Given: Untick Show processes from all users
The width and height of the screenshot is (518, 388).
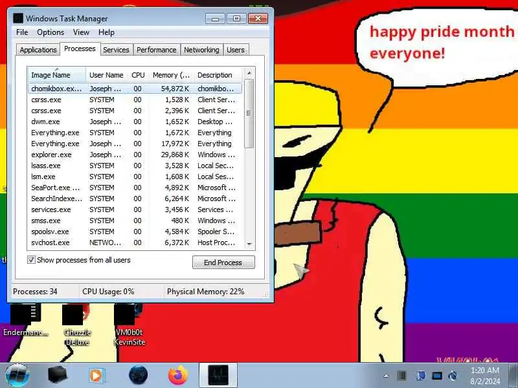Looking at the screenshot, I should [31, 260].
